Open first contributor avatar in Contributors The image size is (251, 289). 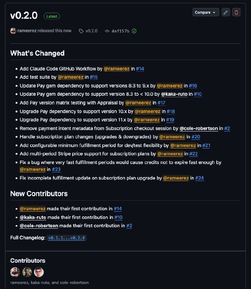[x=15, y=272]
